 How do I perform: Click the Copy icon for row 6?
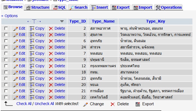coord(32,41)
